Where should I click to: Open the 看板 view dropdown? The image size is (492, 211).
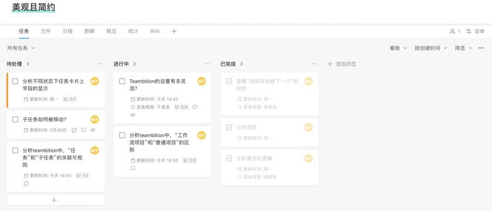[x=398, y=48]
